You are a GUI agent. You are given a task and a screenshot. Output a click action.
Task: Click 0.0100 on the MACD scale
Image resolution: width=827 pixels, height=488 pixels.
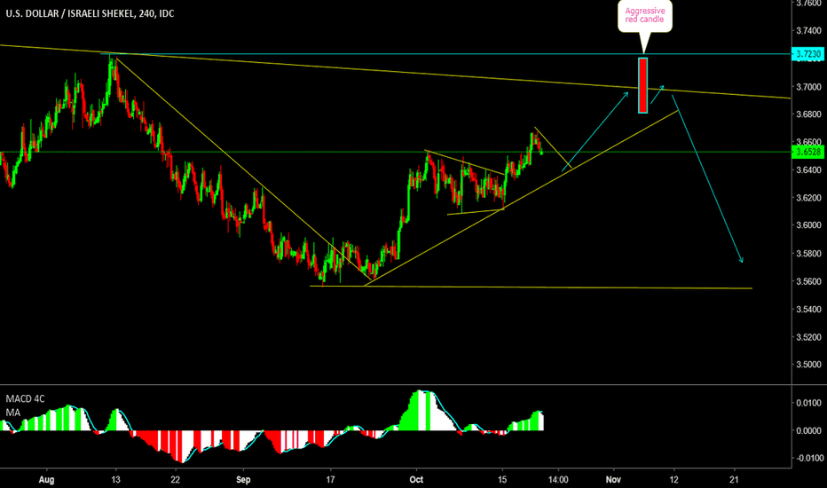click(x=808, y=403)
